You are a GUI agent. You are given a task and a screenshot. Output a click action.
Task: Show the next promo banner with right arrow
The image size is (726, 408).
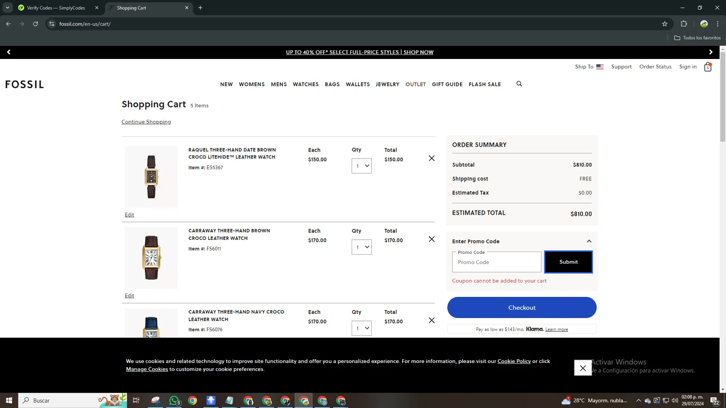coord(711,52)
